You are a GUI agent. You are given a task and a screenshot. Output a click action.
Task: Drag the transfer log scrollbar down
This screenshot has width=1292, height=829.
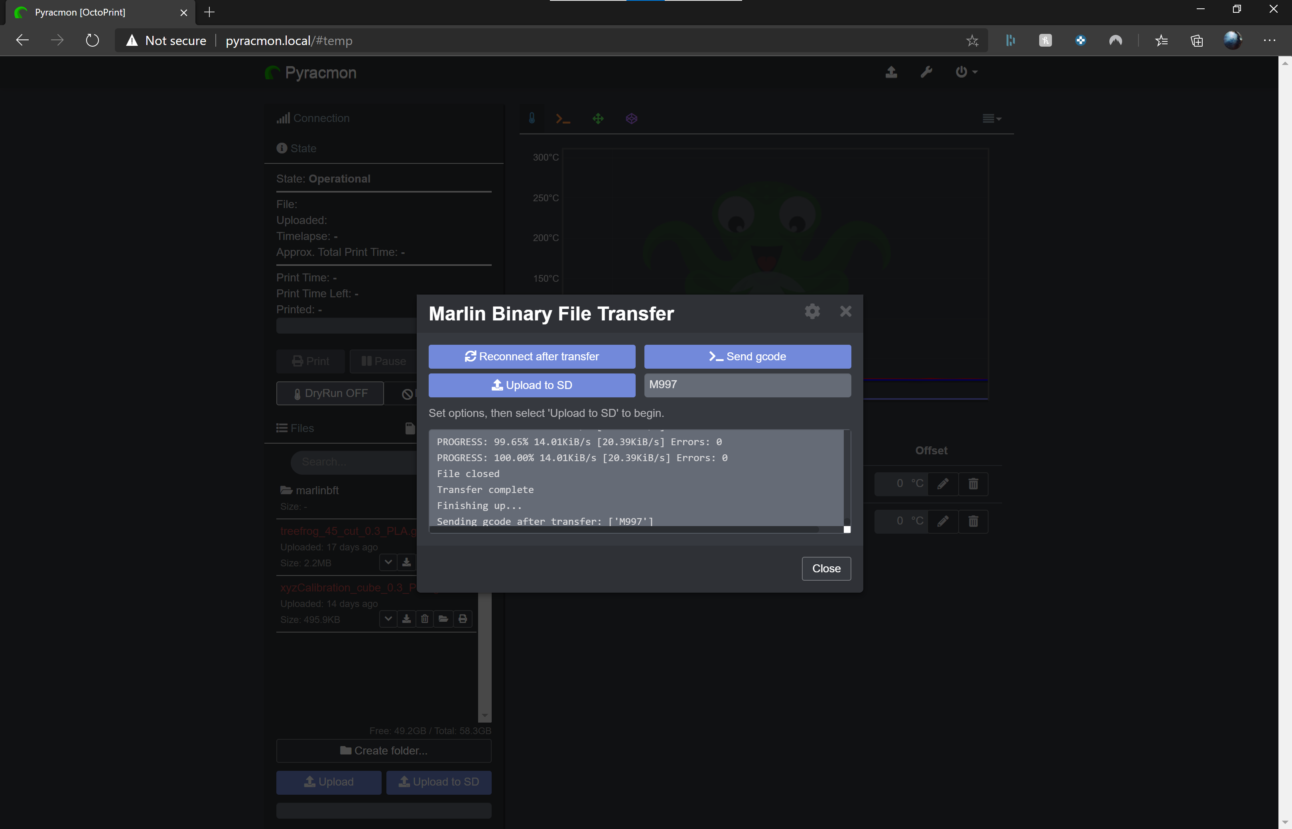pos(847,529)
